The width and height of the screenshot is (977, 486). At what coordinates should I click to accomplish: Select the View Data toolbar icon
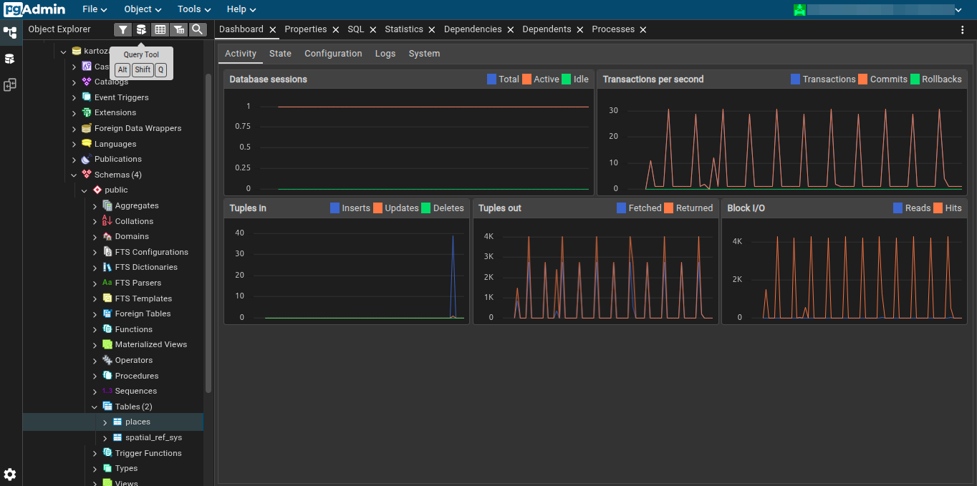click(x=160, y=29)
